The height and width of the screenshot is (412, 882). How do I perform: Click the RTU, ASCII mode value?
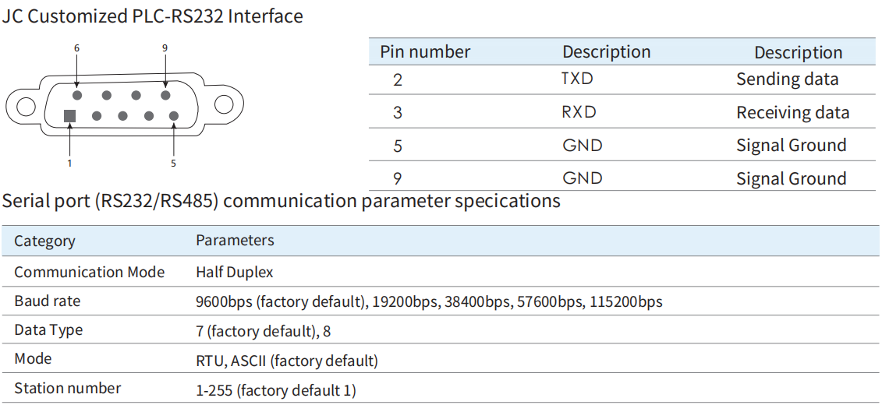pos(287,361)
